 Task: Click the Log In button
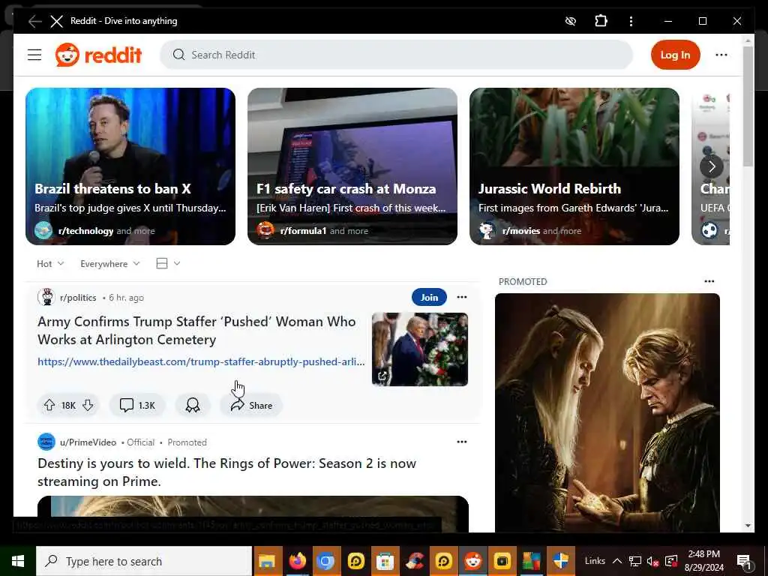[675, 55]
